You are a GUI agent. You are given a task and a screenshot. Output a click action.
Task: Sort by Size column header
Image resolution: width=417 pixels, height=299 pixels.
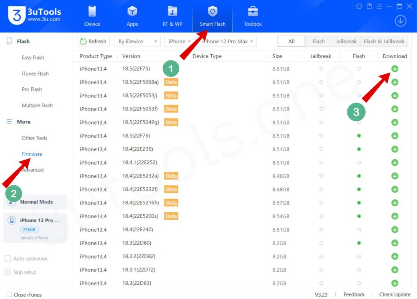point(277,56)
